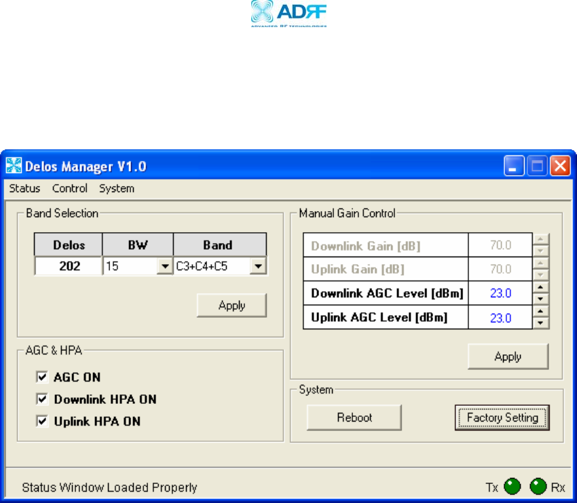Click Apply in Manual Gain Control

[x=508, y=356]
